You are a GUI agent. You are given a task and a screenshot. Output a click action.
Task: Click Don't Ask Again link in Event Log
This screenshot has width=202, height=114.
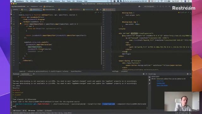point(162,85)
